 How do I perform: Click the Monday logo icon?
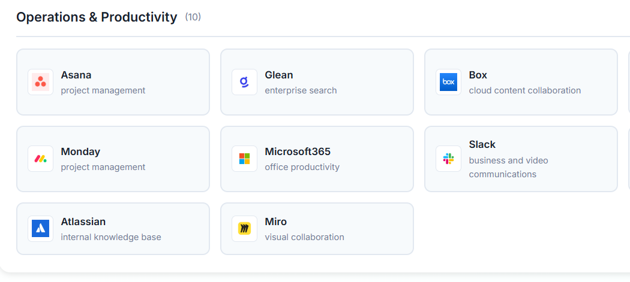pos(40,159)
